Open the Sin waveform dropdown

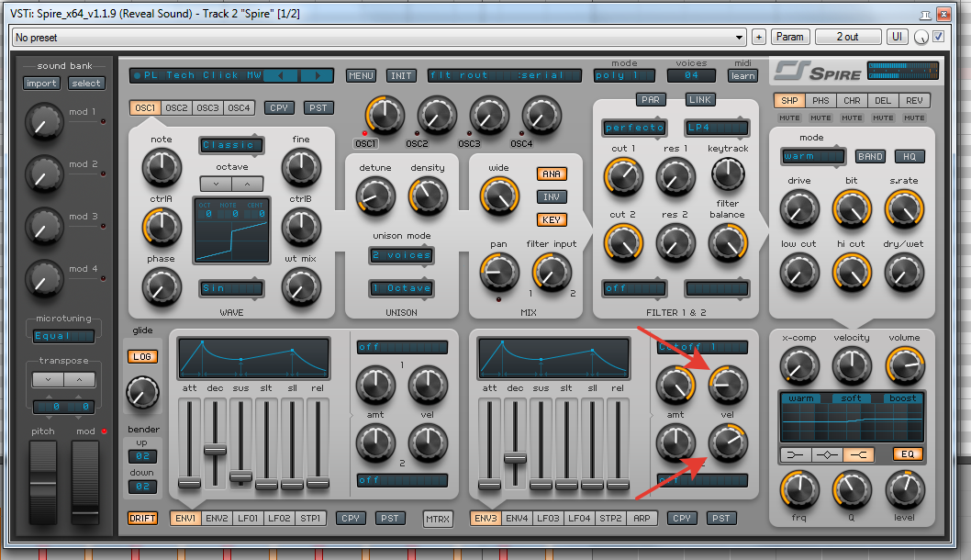click(231, 288)
